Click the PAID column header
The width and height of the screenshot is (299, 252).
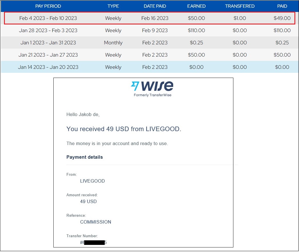(x=282, y=6)
